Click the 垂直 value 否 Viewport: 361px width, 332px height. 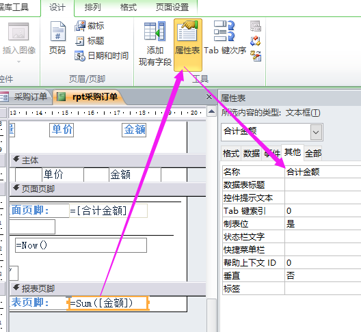pyautogui.click(x=323, y=275)
